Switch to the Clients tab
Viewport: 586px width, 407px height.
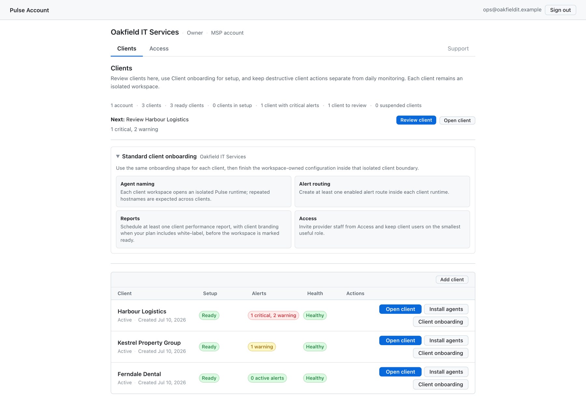(127, 49)
